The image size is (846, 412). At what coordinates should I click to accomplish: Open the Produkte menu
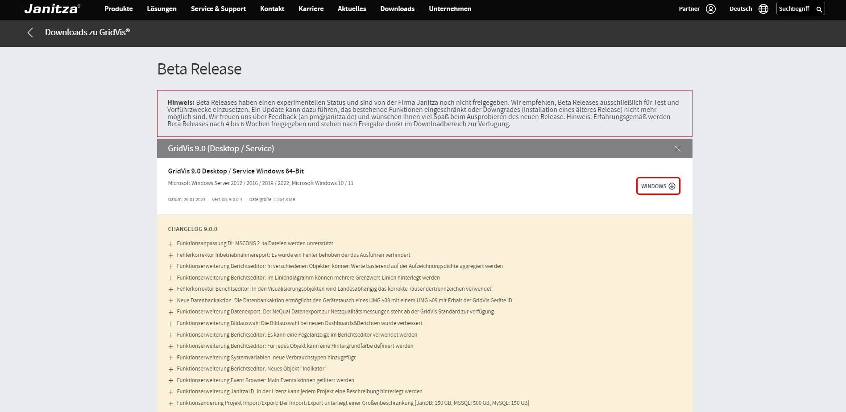119,9
